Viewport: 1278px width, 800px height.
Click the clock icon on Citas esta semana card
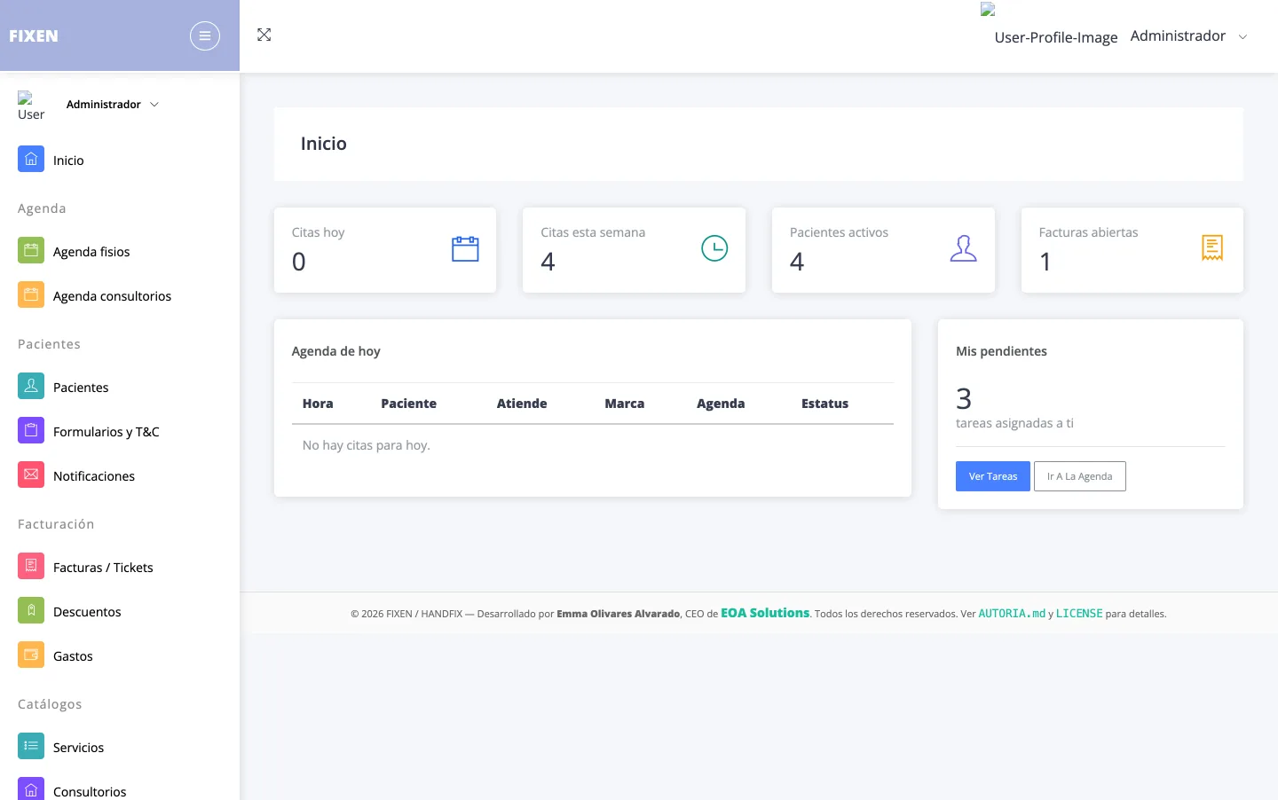tap(714, 248)
